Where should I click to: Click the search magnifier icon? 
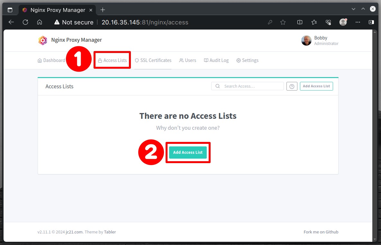tap(218, 86)
